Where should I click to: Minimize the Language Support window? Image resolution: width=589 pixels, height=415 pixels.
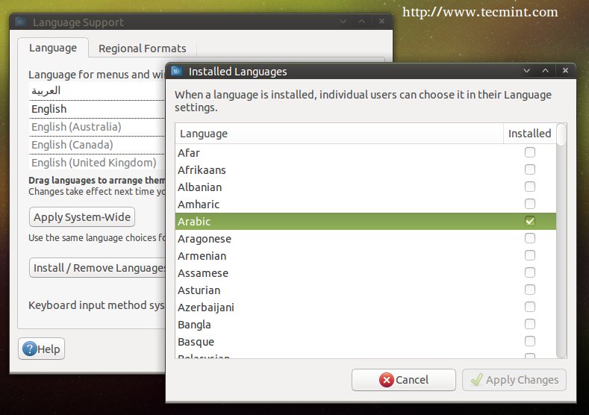343,22
